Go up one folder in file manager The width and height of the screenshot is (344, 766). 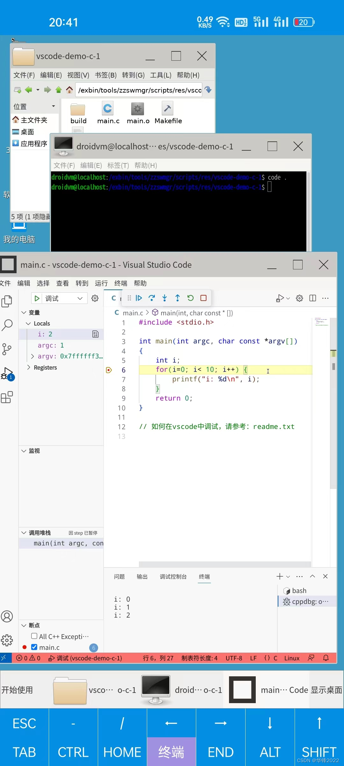[x=59, y=90]
